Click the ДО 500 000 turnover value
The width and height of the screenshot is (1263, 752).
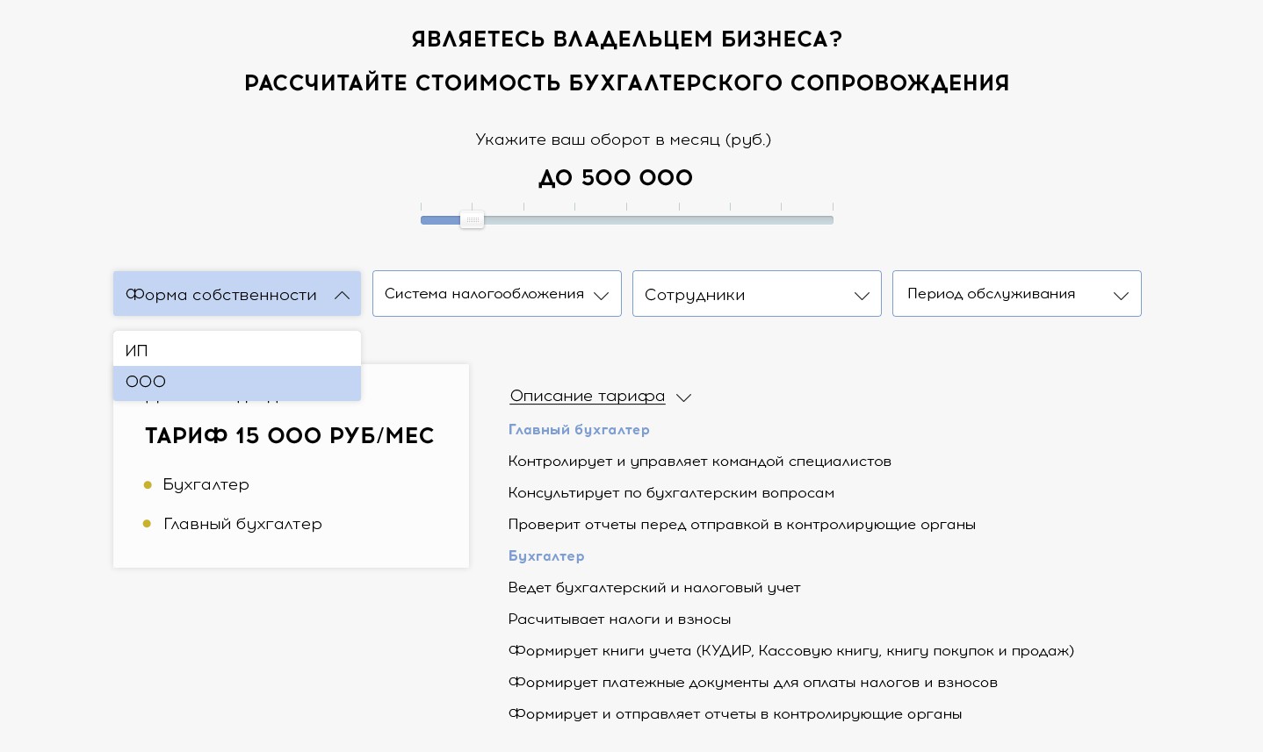pos(616,178)
